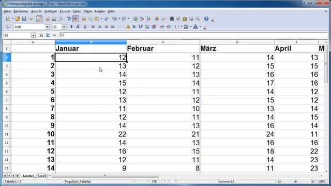This screenshot has height=186, width=331.
Task: Click the Redo icon
Action: (124, 19)
